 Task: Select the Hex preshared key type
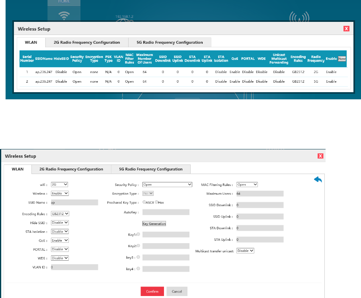tap(156, 202)
